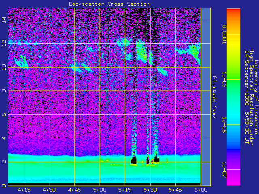
Task: Click the 5:15 time axis label
Action: coord(125,190)
